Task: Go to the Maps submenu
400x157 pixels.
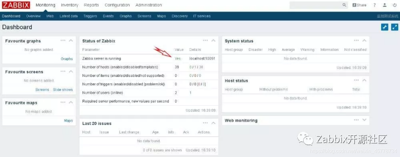Action: (162, 16)
